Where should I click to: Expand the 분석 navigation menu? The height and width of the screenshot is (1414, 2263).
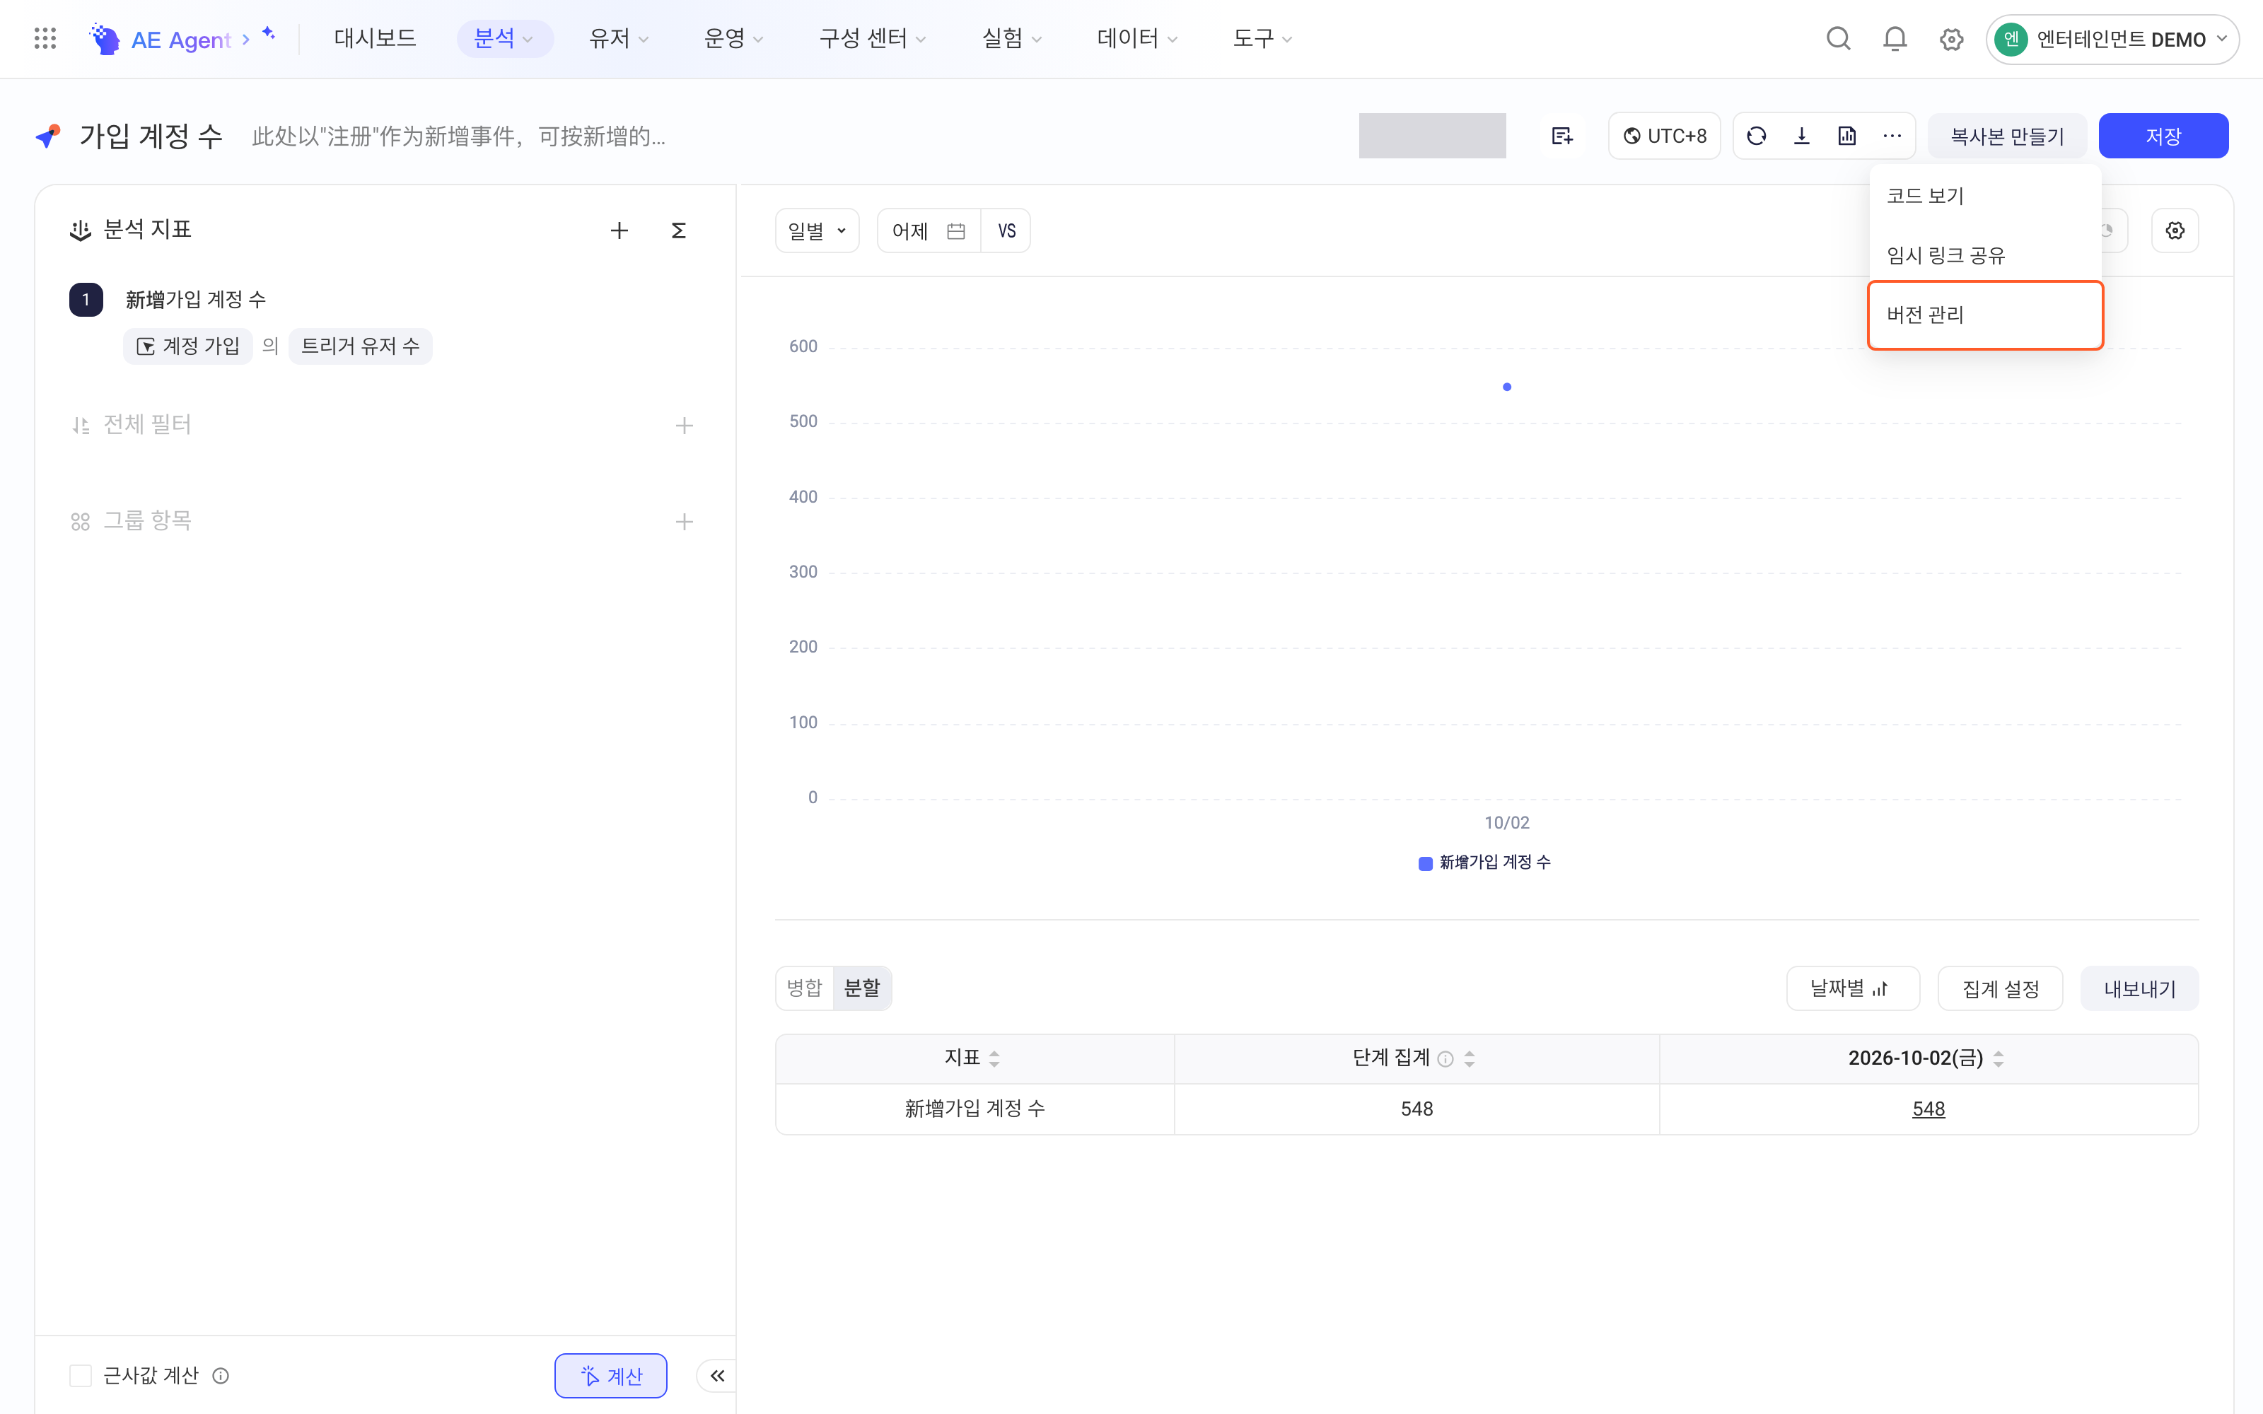tap(504, 38)
